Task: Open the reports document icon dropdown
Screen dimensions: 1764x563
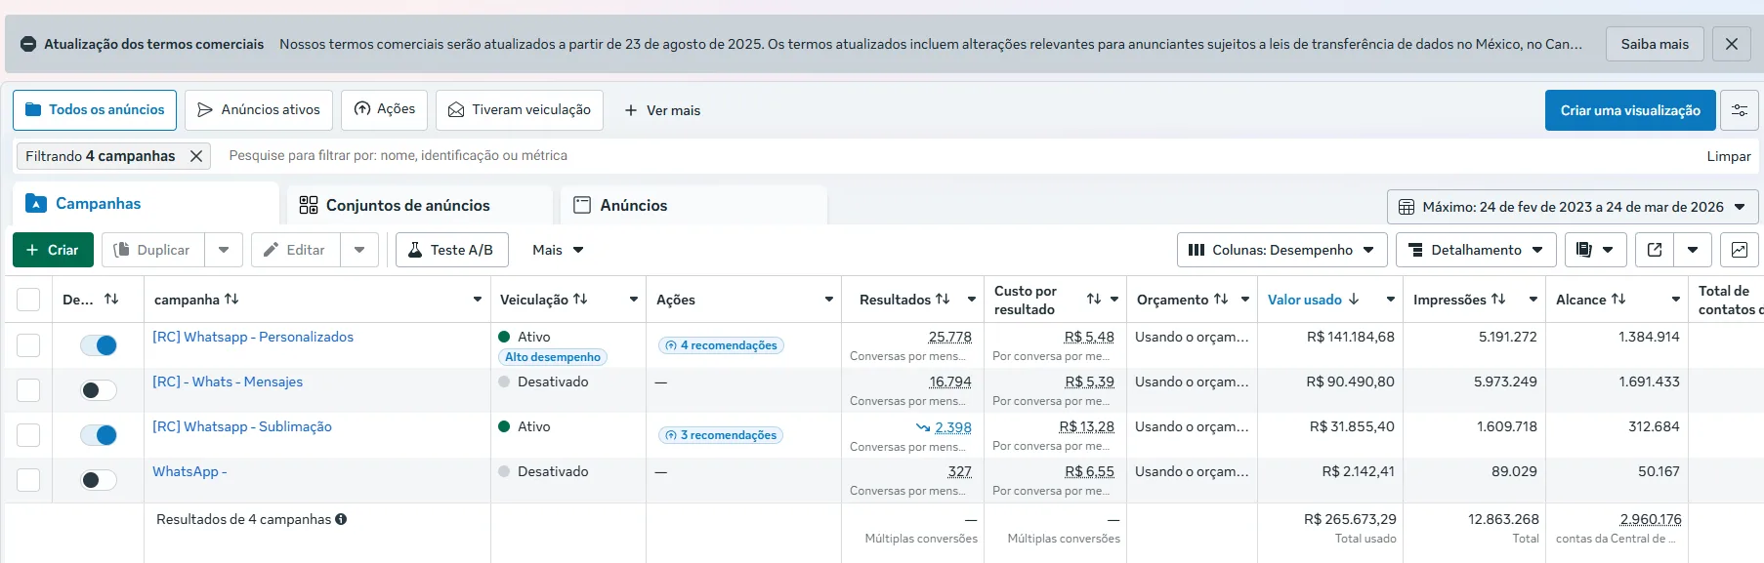Action: click(1595, 250)
